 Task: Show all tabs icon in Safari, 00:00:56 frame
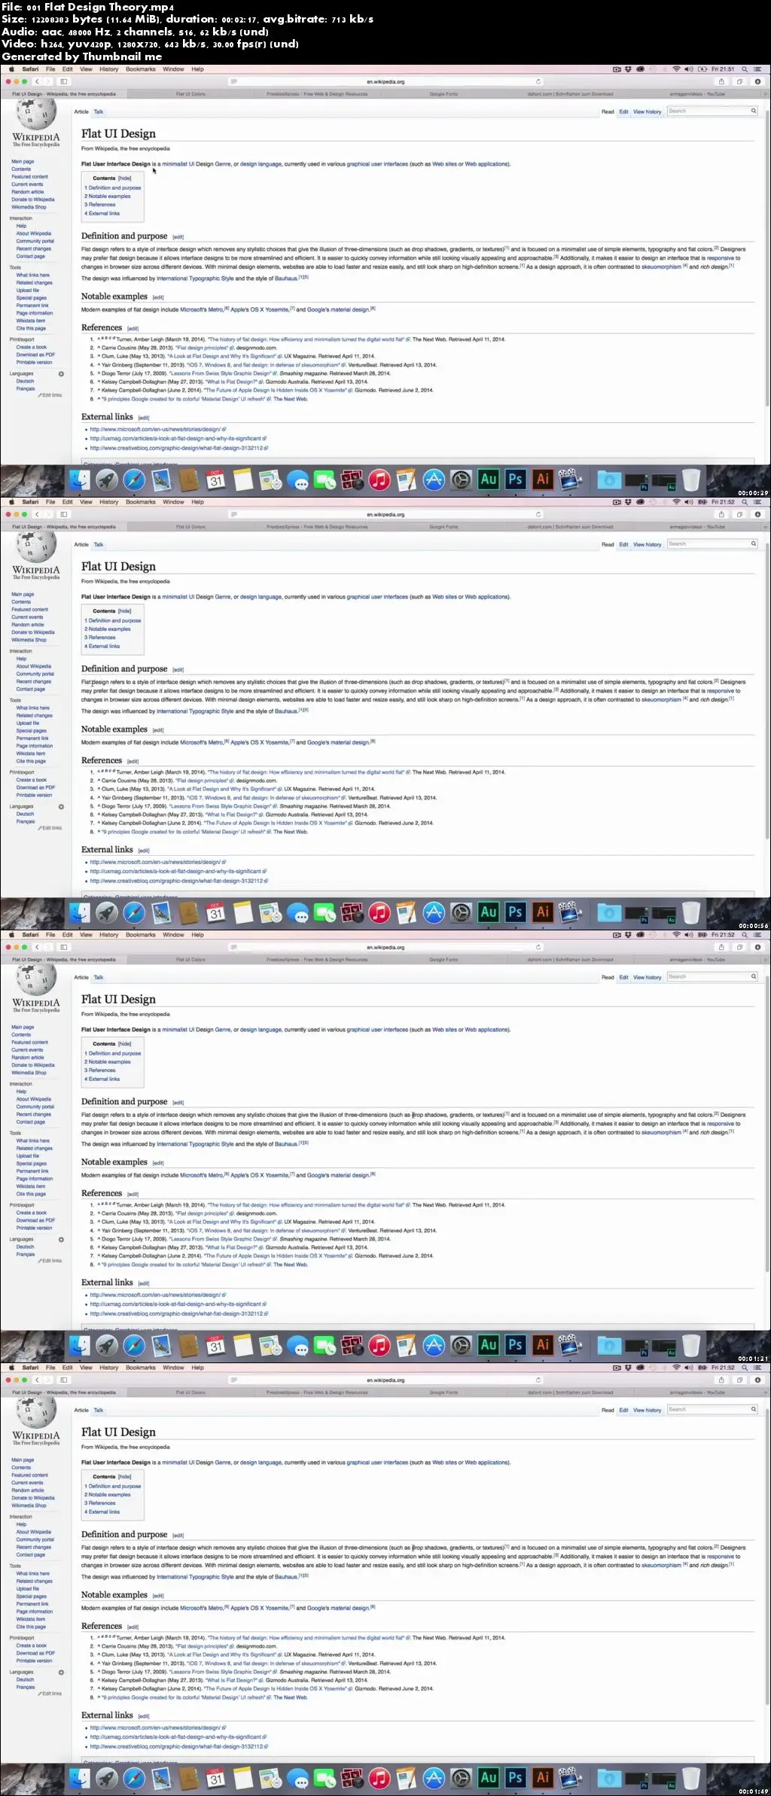click(739, 514)
